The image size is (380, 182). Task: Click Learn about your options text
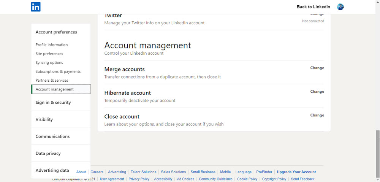pyautogui.click(x=164, y=124)
